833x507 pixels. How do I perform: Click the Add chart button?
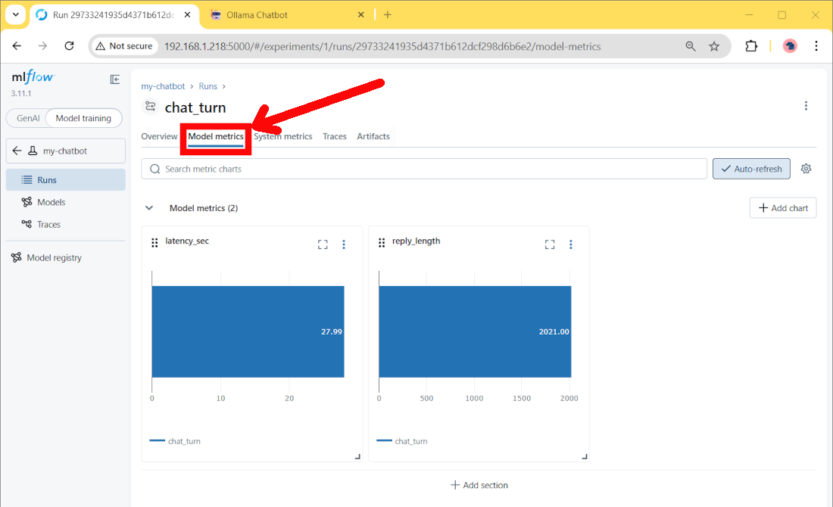point(783,208)
